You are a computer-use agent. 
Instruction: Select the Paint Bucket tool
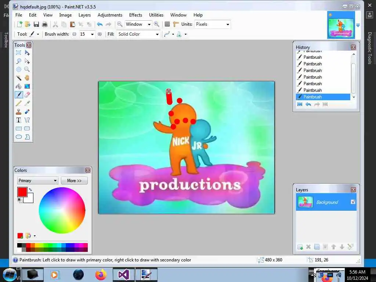click(x=18, y=86)
